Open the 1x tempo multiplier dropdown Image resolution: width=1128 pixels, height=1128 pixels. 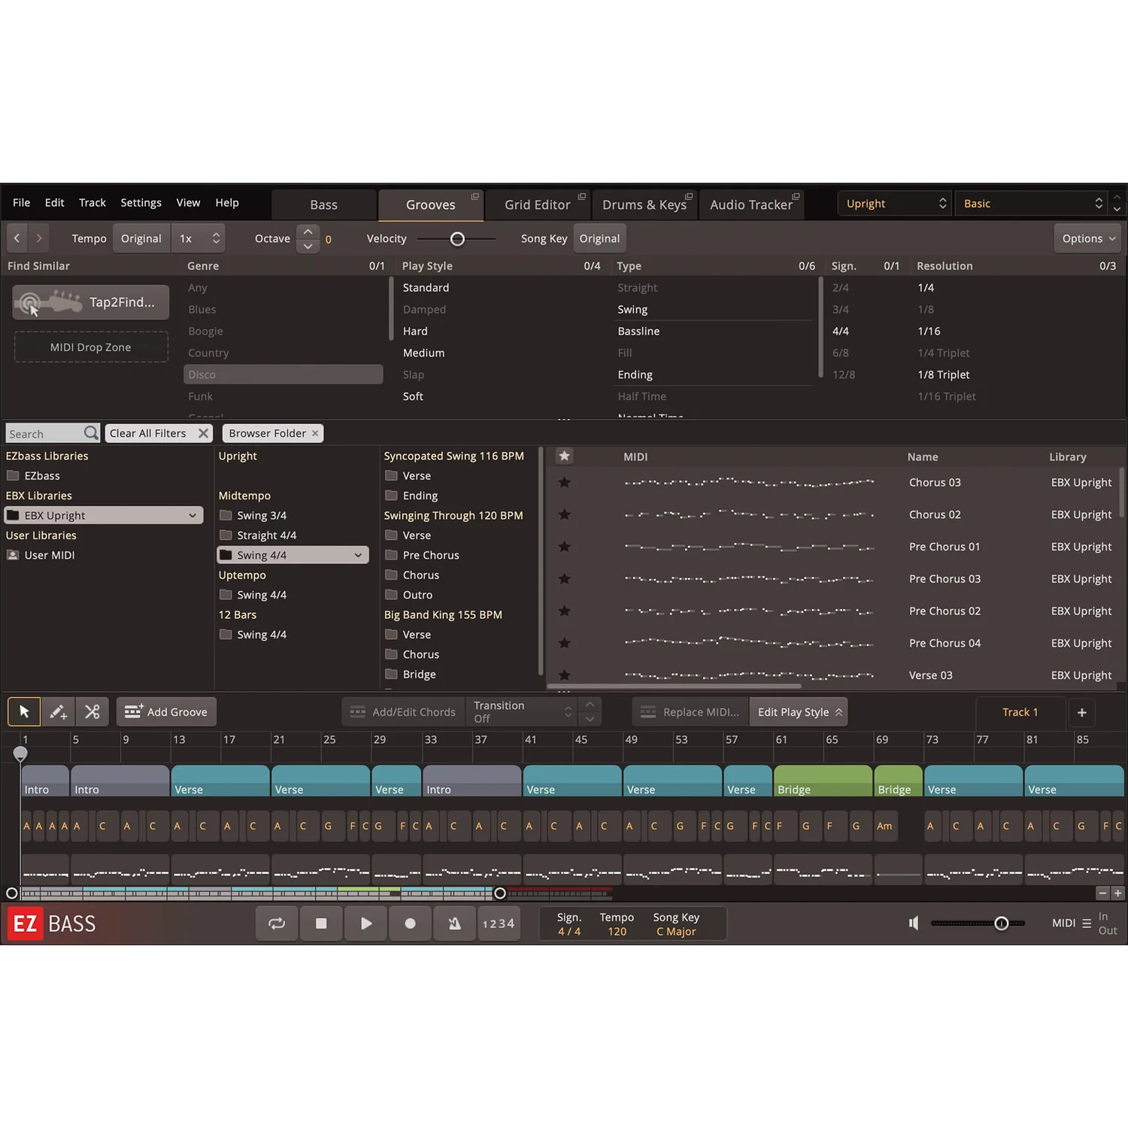(199, 238)
